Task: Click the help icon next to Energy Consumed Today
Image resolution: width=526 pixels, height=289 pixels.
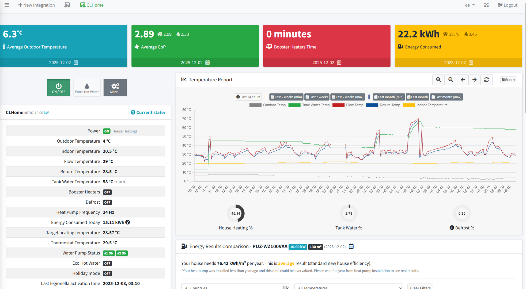Action: 128,222
